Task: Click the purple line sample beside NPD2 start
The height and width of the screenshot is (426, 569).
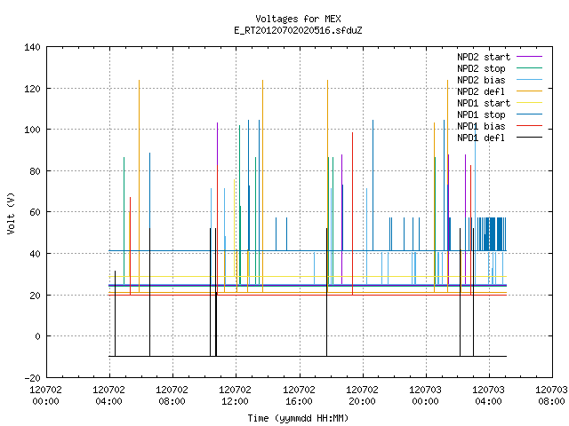Action: point(530,57)
